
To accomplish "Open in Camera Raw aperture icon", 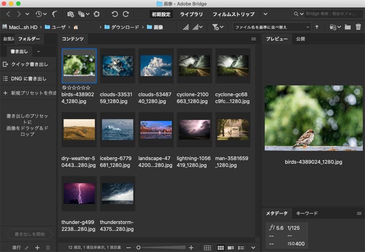I will [96, 14].
